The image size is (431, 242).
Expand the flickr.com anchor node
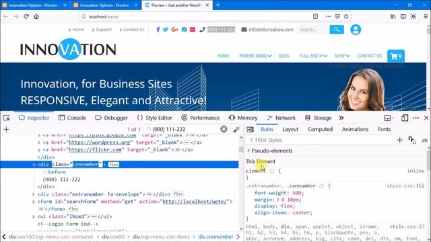[x=39, y=150]
